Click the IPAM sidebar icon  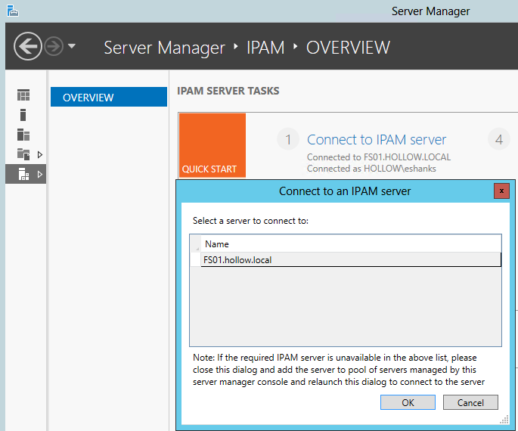coord(23,174)
